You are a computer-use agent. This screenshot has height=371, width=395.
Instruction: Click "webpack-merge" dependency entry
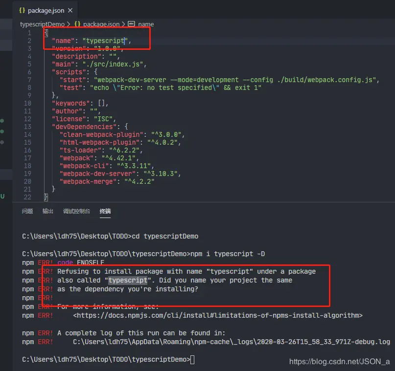pyautogui.click(x=88, y=181)
